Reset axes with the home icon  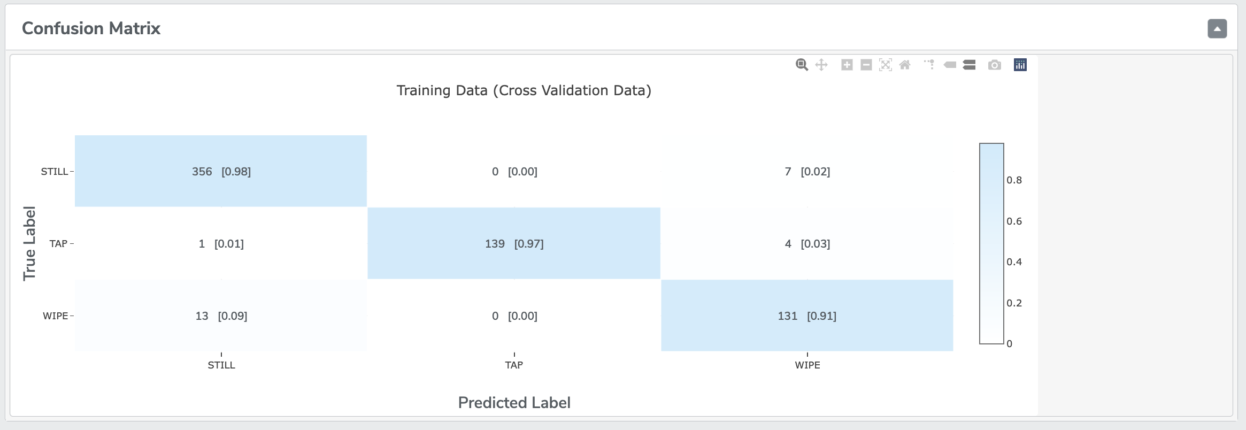[905, 65]
